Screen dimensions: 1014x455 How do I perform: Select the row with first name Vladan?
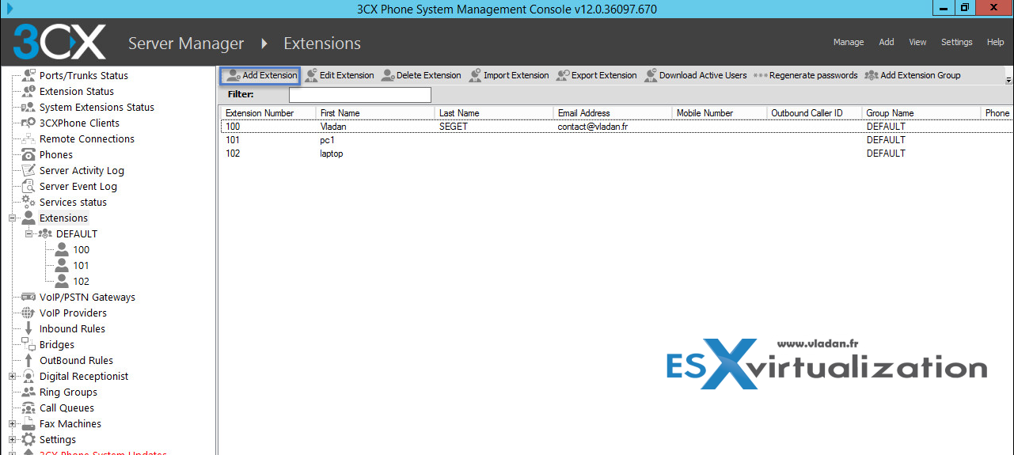[616, 127]
